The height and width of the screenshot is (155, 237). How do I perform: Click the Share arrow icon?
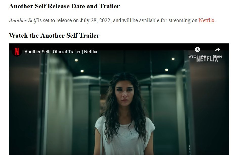point(218,49)
